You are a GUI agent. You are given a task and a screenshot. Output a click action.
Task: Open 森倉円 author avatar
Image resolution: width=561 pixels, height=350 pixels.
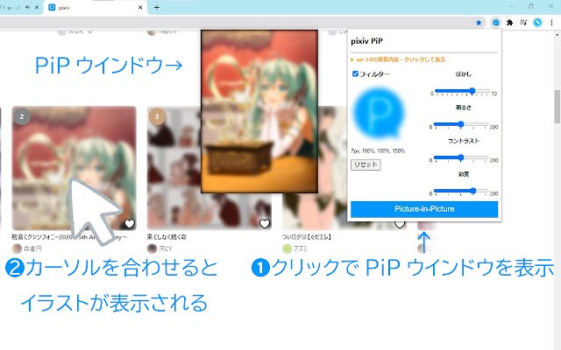(x=17, y=248)
